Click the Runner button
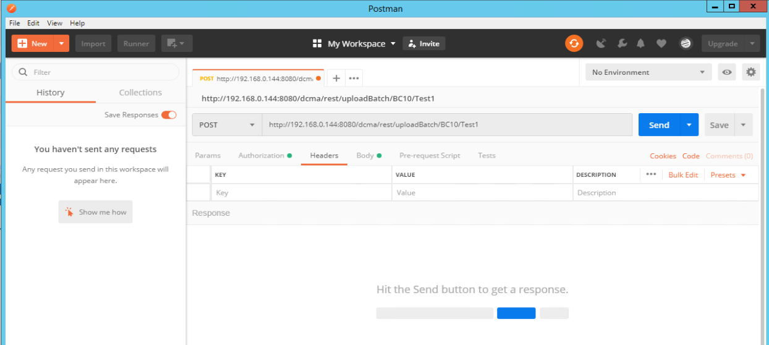 point(136,43)
